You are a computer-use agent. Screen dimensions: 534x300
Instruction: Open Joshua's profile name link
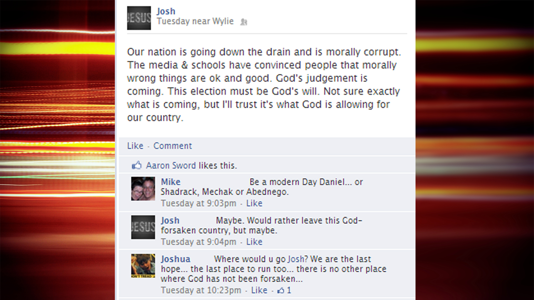(175, 259)
